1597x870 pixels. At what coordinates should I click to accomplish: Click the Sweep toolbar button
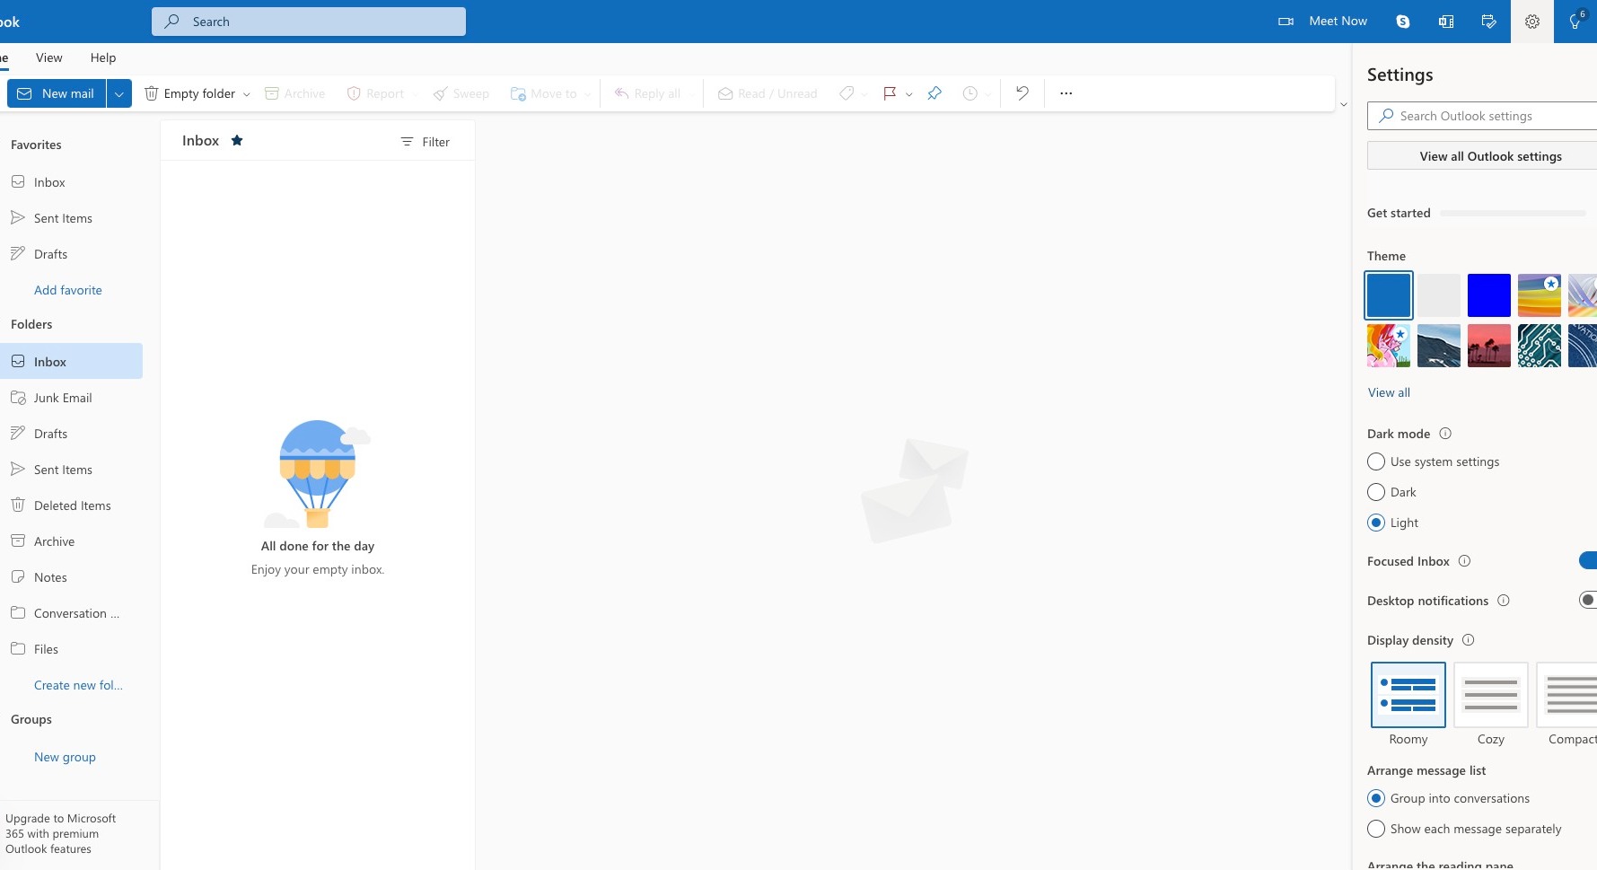click(x=461, y=93)
